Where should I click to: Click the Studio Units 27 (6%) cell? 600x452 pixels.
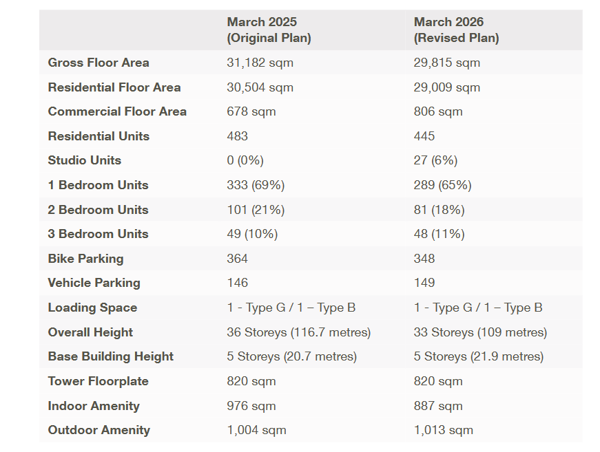[435, 160]
